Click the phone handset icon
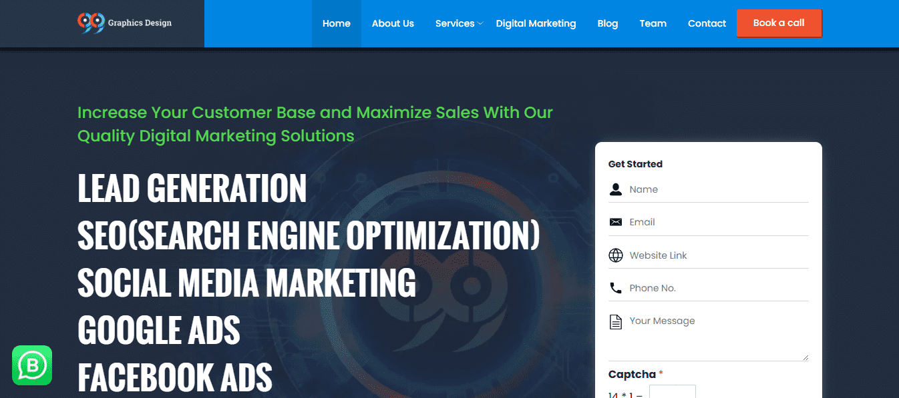Viewport: 899px width, 398px height. click(615, 288)
